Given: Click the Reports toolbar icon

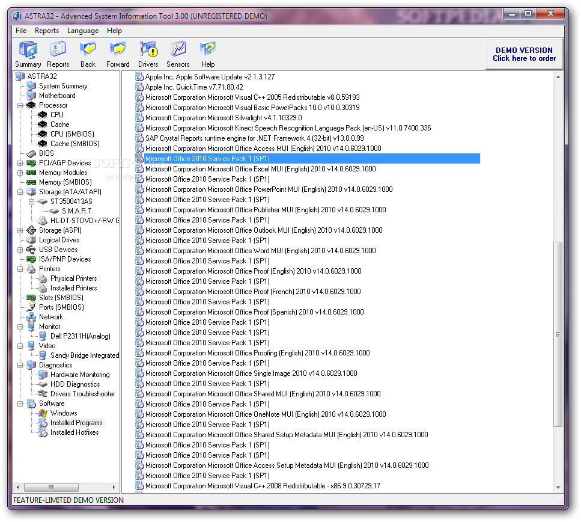Looking at the screenshot, I should (x=58, y=50).
